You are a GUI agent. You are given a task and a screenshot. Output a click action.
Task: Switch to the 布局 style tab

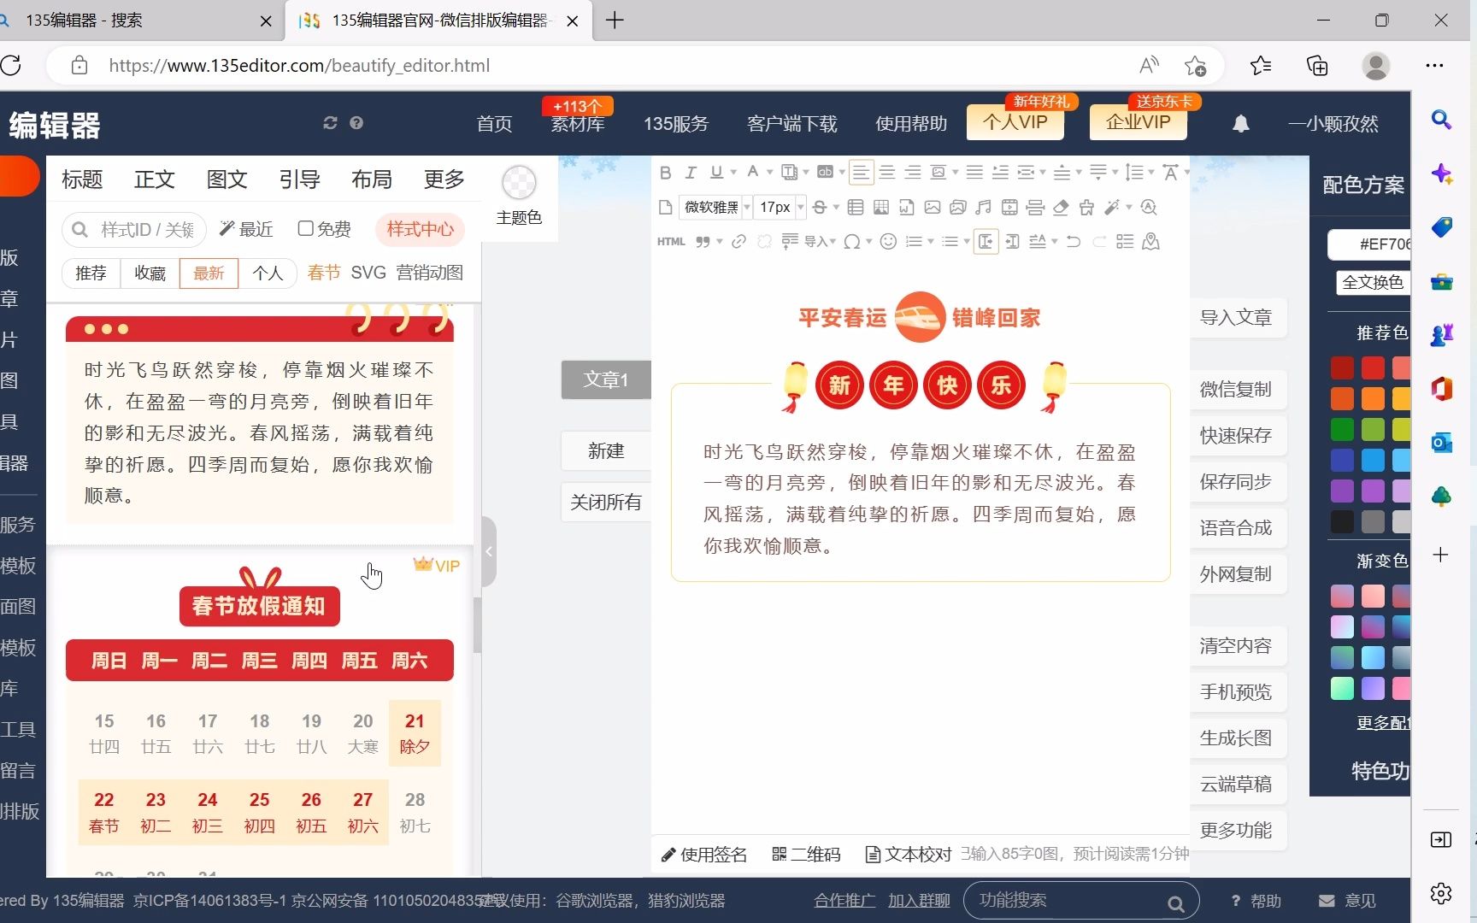pos(372,179)
